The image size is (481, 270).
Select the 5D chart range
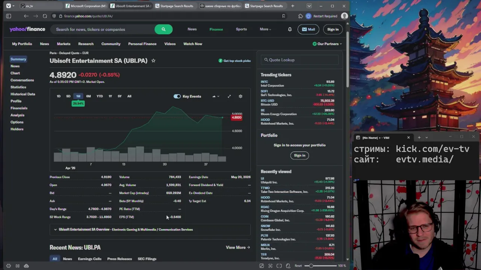click(x=68, y=96)
